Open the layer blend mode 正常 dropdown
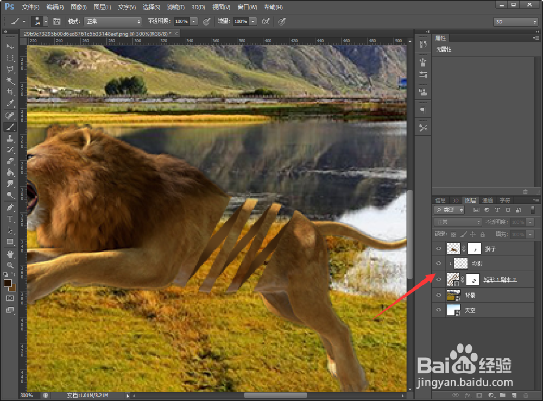The width and height of the screenshot is (543, 401). pyautogui.click(x=458, y=222)
